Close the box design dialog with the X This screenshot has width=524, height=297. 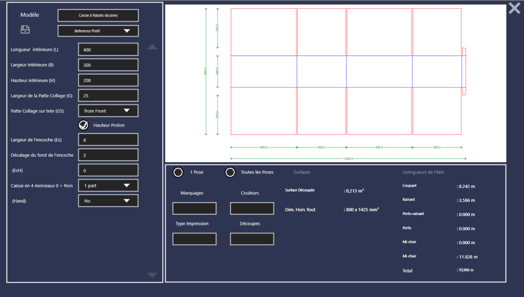[x=514, y=8]
